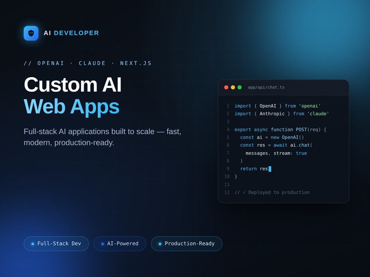Click code line 1 importing OpenAI

point(277,106)
